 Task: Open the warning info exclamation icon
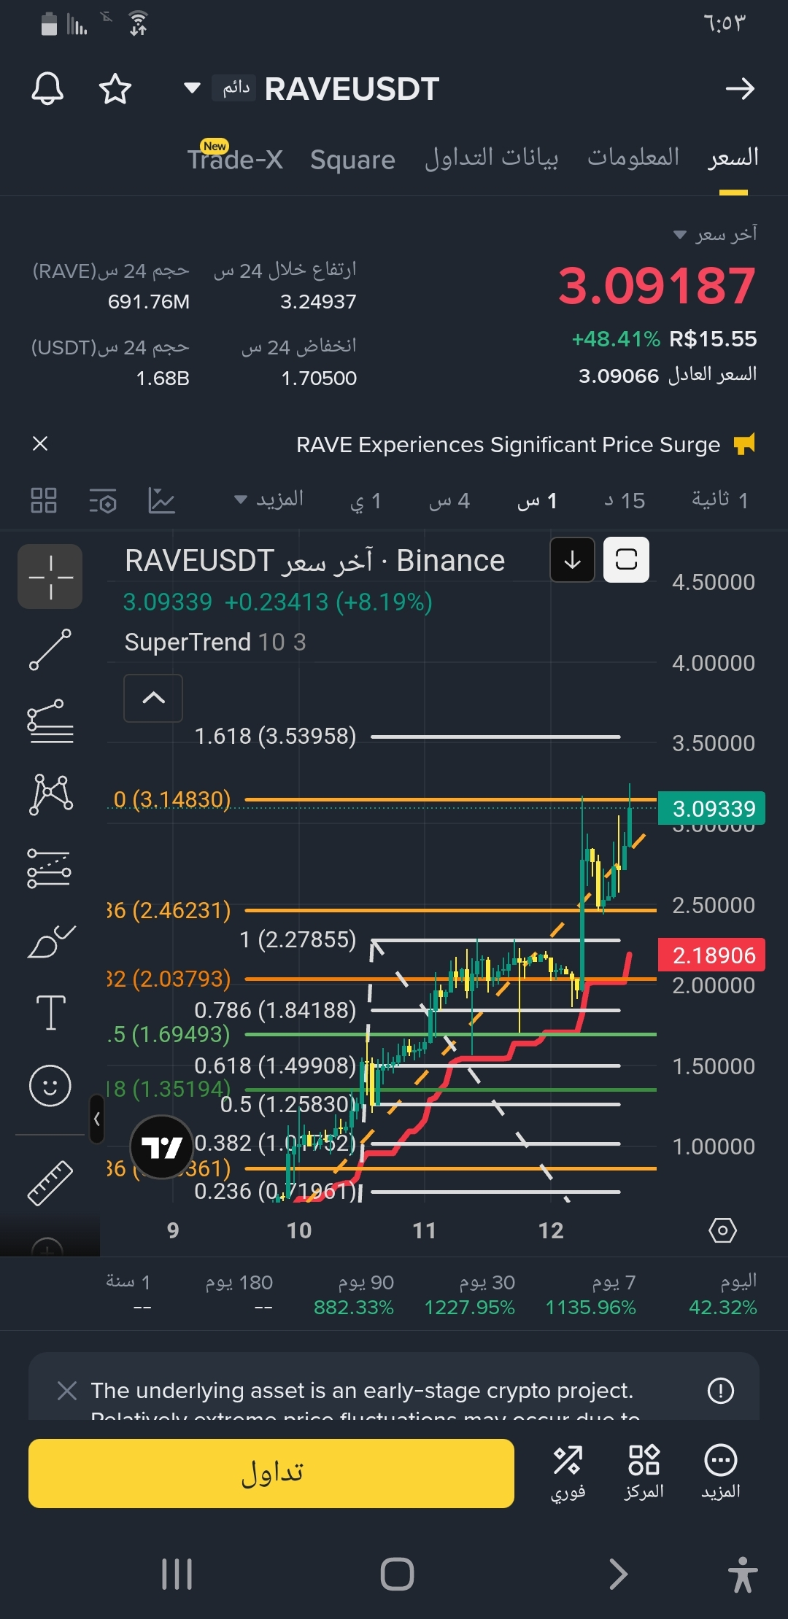[721, 1390]
